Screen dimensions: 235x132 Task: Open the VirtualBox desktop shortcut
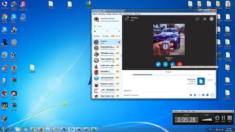(x=14, y=57)
